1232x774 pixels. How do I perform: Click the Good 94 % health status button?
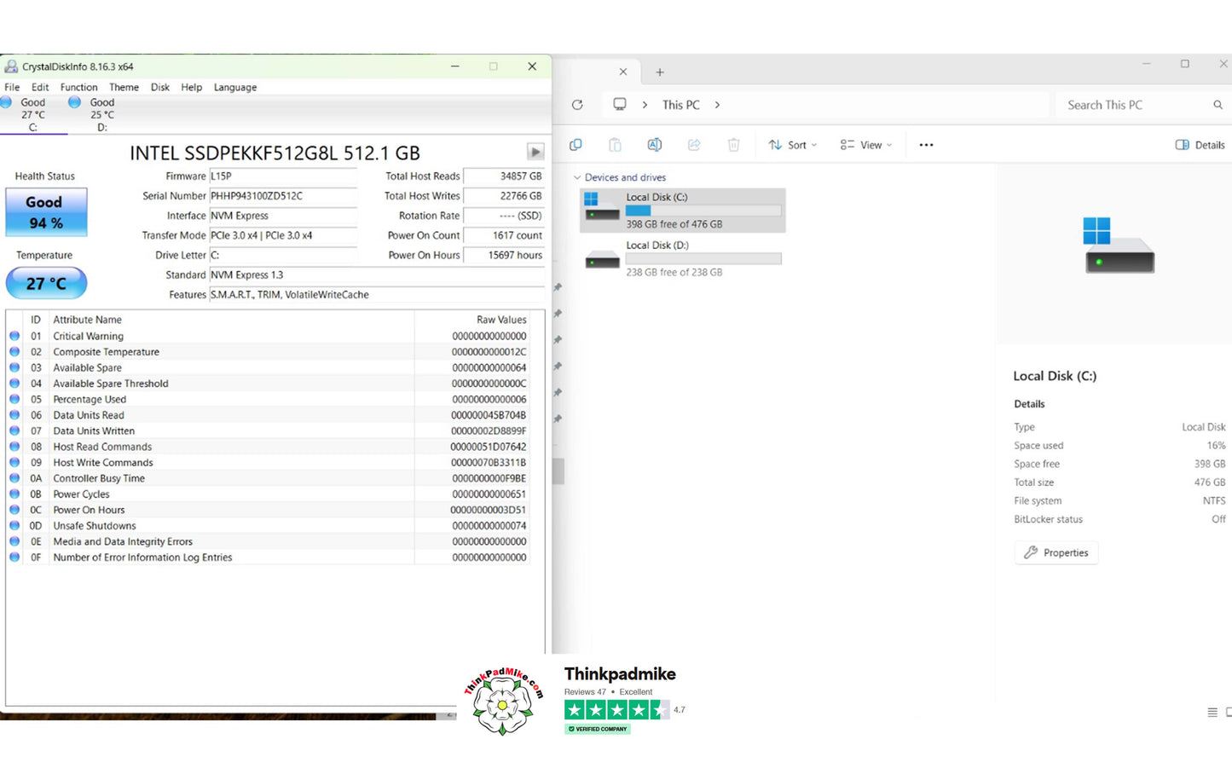[x=46, y=212]
